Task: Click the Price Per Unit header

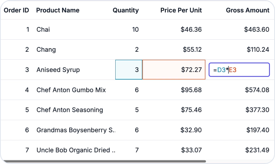Action: [181, 10]
